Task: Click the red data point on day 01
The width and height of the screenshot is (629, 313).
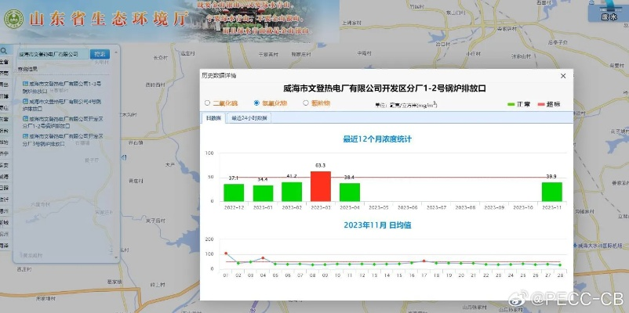Action: (226, 254)
